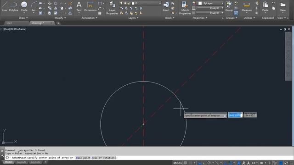Viewport: 294px width, 165px height.
Task: Click the Rotate tool icon
Action: tap(56, 3)
